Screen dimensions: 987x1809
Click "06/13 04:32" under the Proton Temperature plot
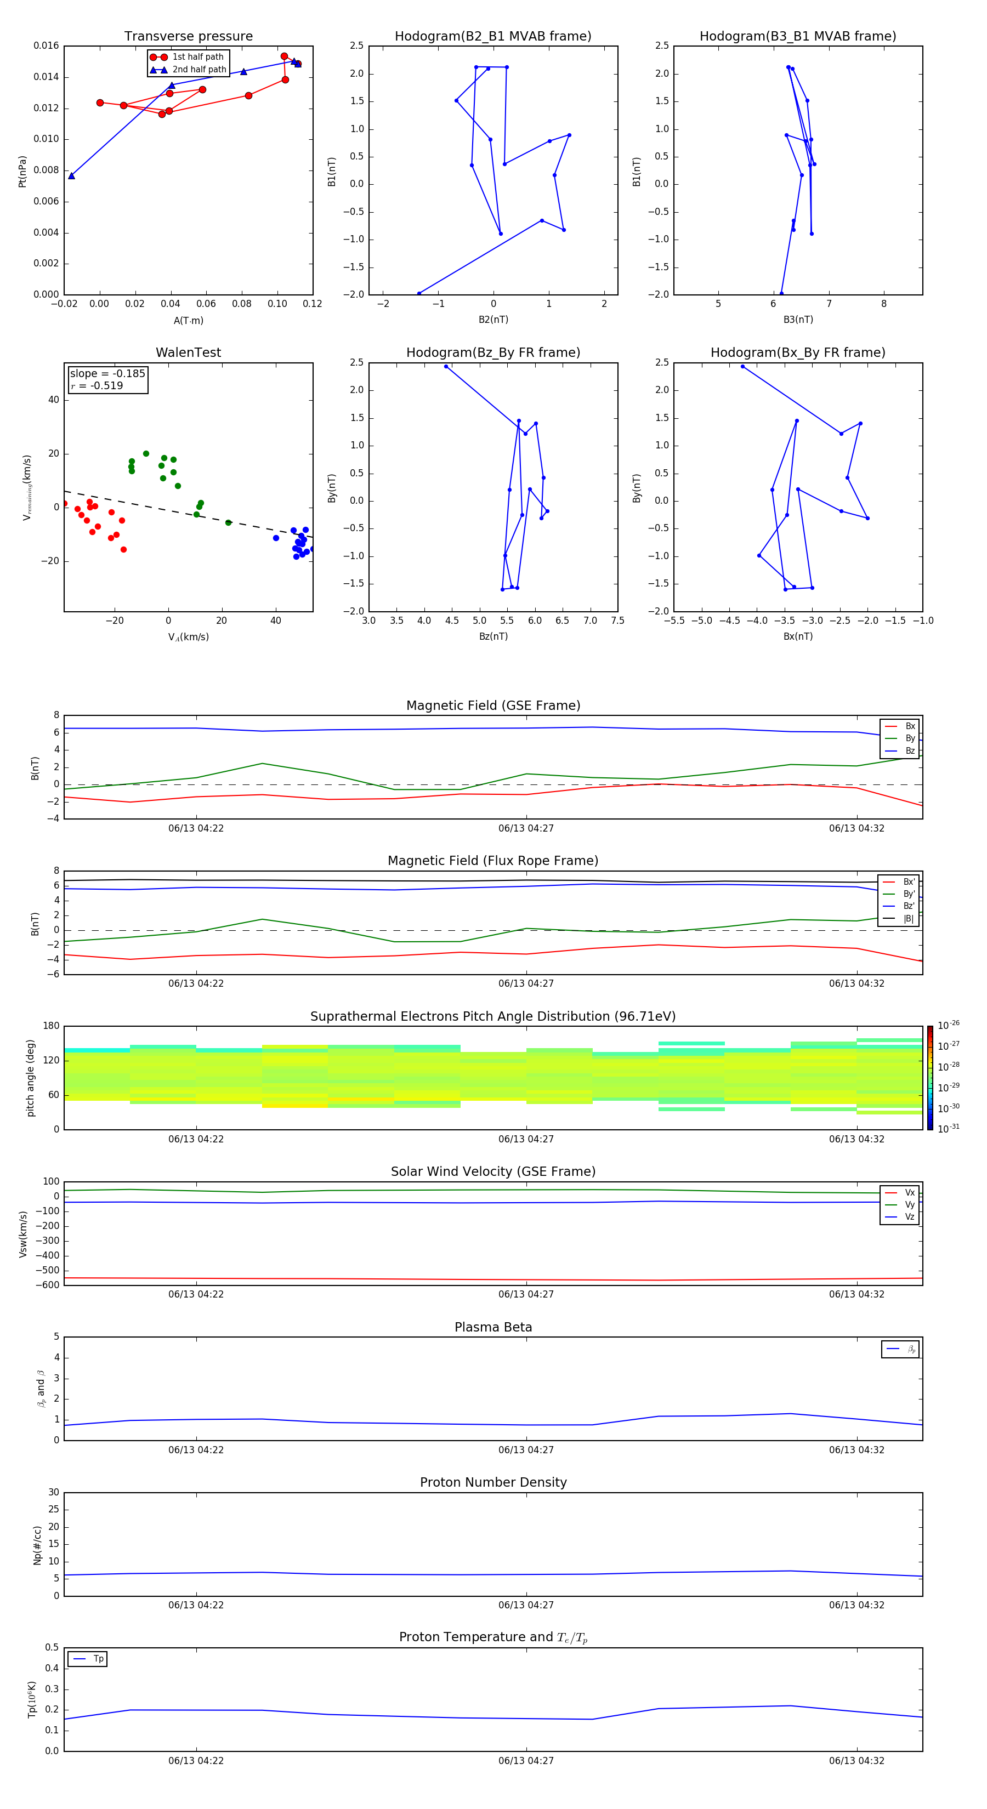coord(856,1761)
